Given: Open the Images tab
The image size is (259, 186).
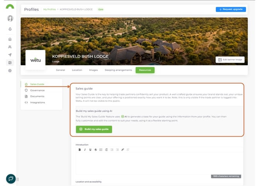Looking at the screenshot, I should 93,70.
